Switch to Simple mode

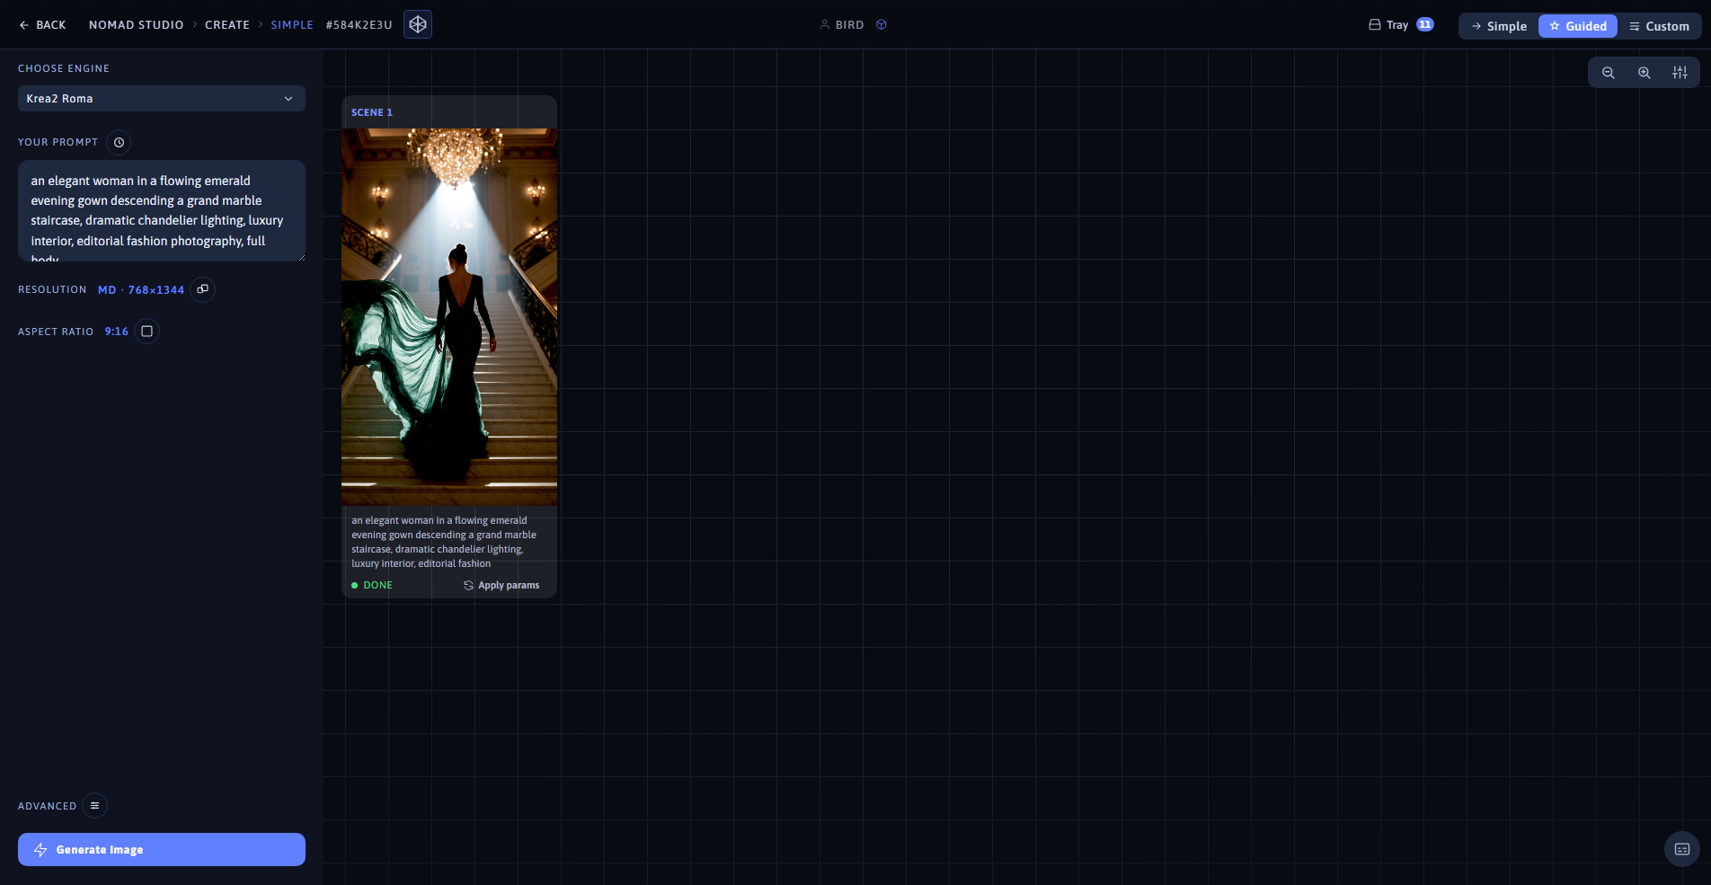[1499, 26]
